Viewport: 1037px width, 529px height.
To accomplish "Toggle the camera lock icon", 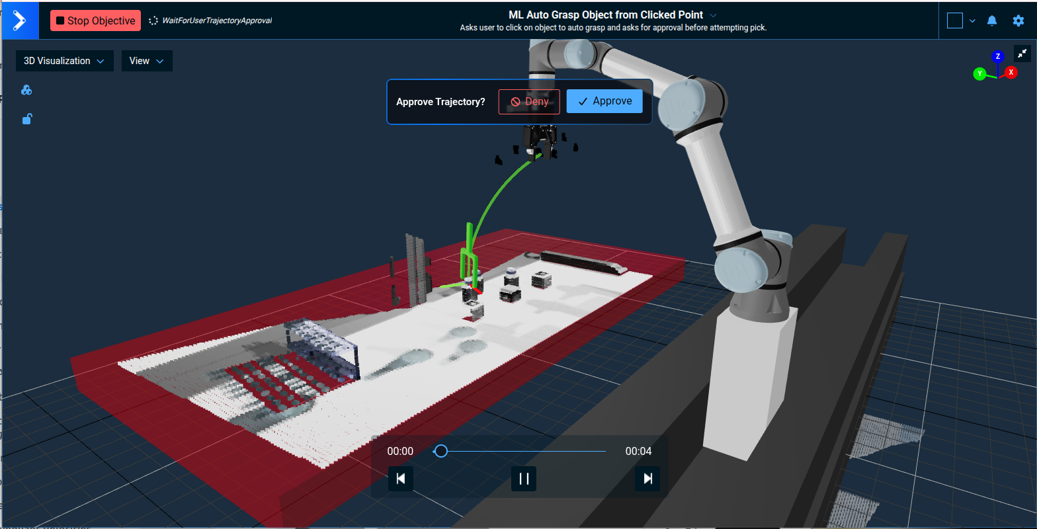I will coord(27,119).
